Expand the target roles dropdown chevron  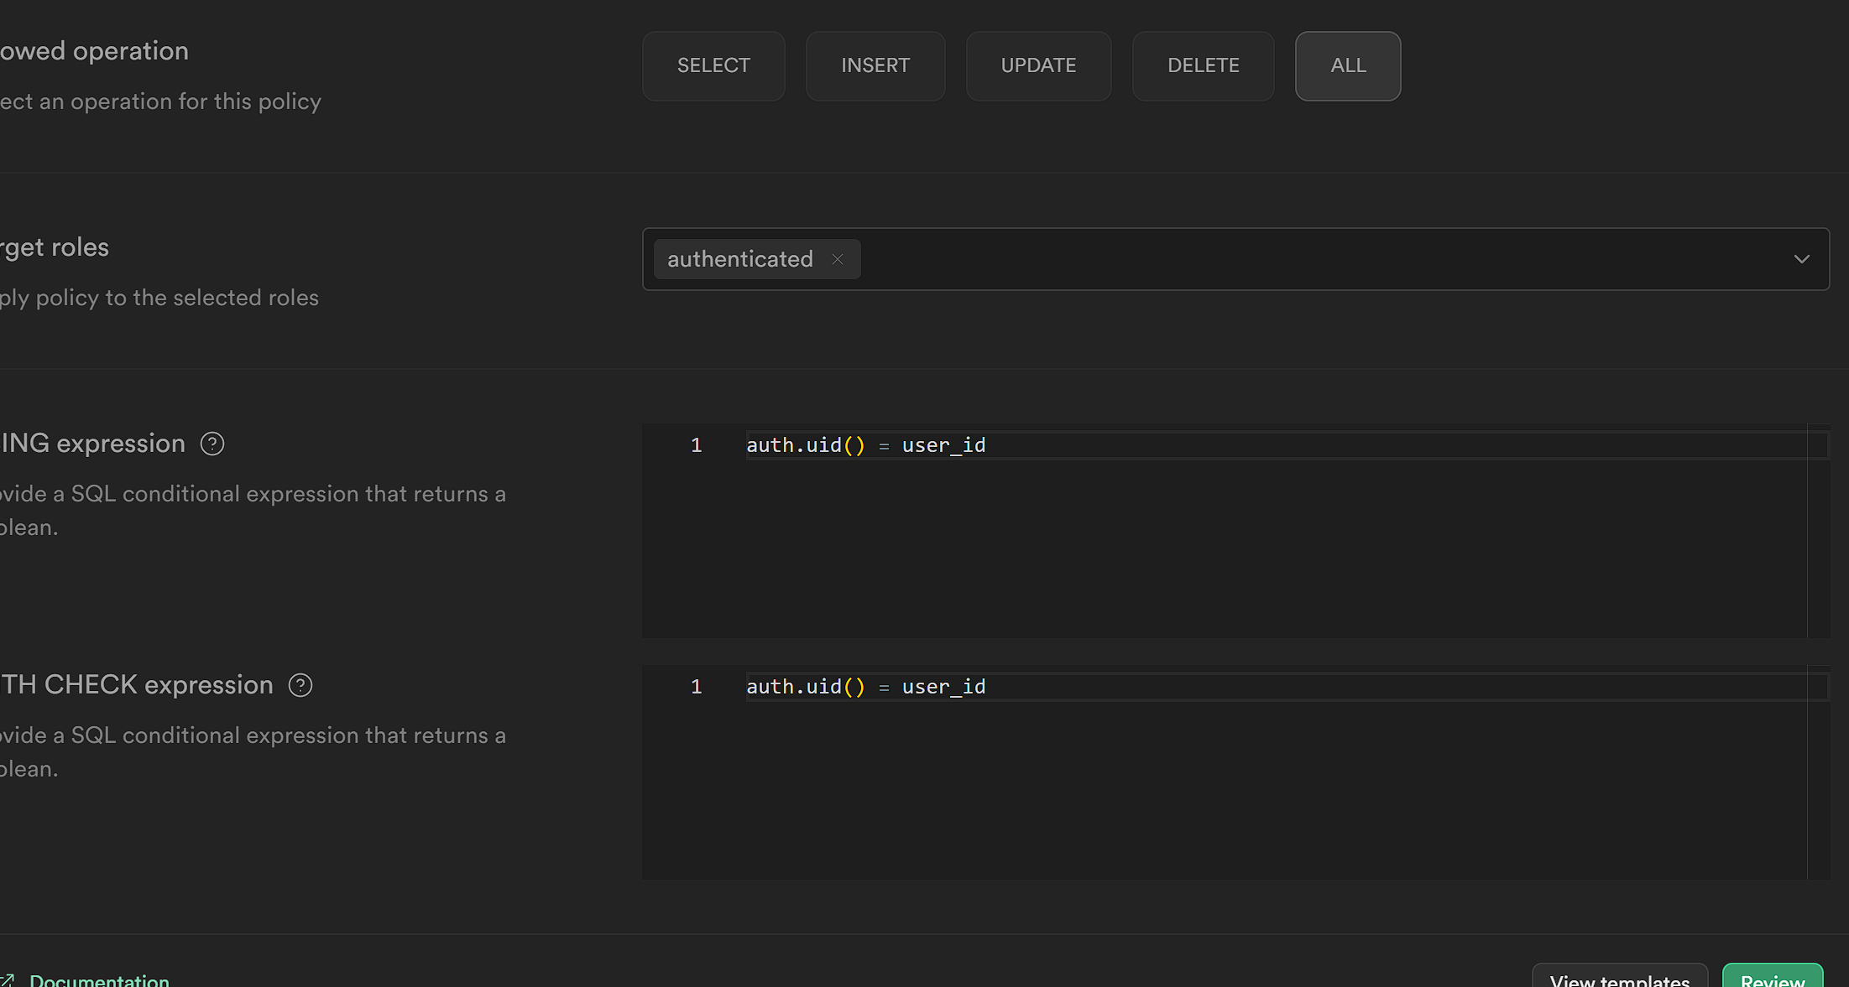[1801, 259]
